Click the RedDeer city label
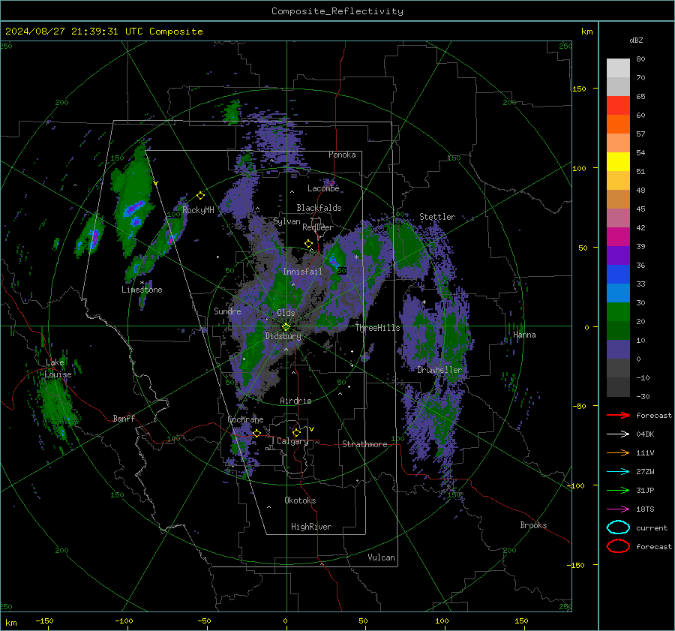Screen dimensions: 675x631 pyautogui.click(x=318, y=227)
